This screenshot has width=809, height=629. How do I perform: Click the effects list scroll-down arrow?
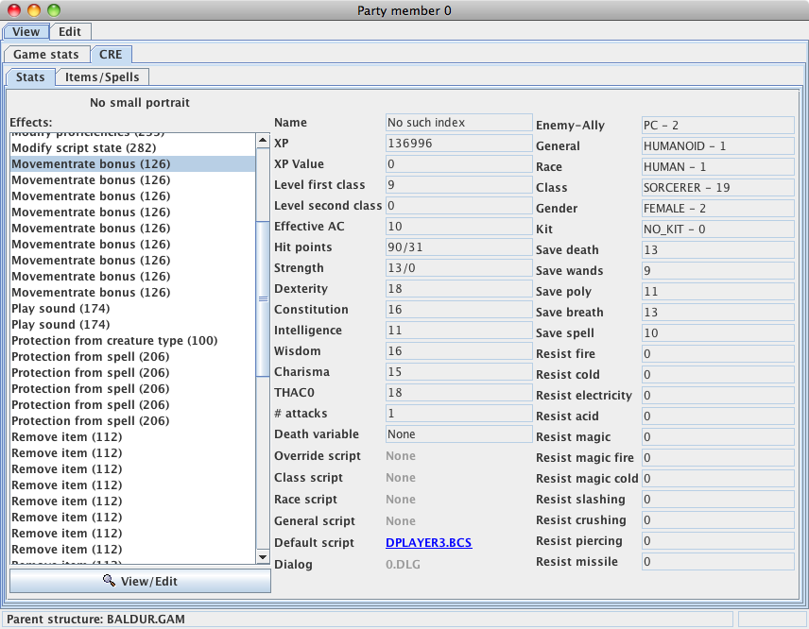pos(264,557)
